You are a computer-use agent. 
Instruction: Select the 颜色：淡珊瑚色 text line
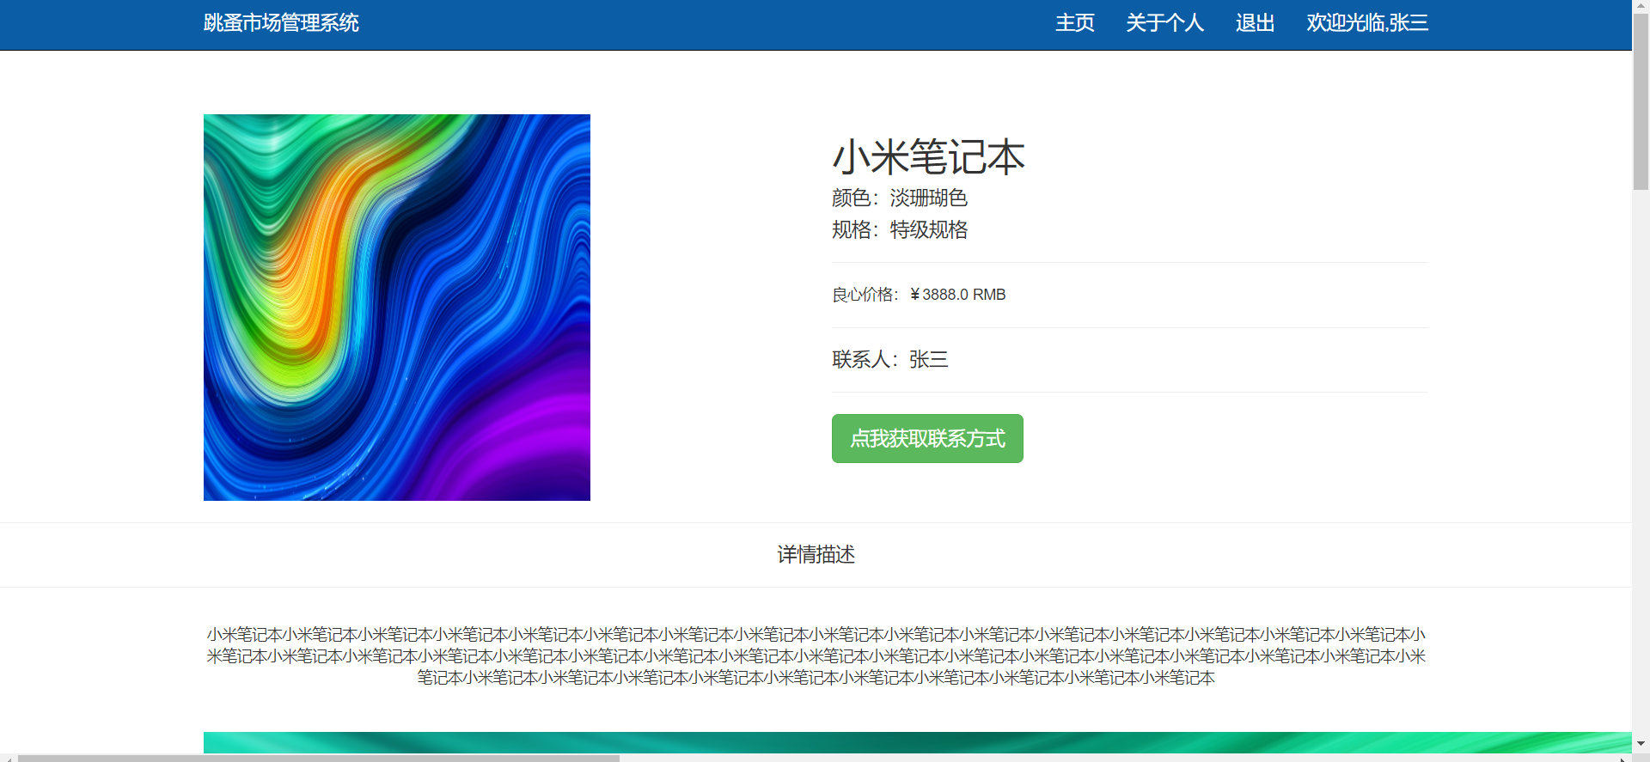click(900, 198)
